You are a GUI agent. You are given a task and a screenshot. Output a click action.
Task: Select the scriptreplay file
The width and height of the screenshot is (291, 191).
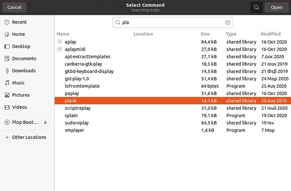[x=173, y=108]
